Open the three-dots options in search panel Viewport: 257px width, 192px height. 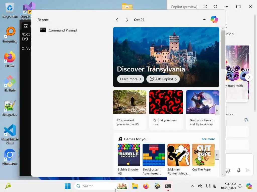[x=204, y=19]
